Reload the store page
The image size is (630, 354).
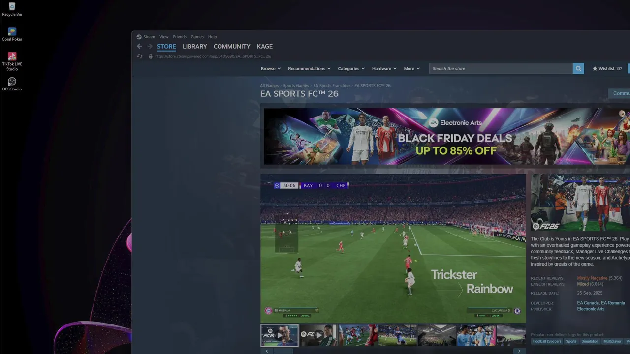[x=140, y=56]
